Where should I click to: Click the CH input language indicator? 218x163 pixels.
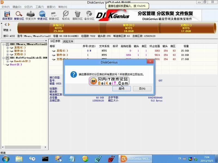pyautogui.click(x=180, y=158)
